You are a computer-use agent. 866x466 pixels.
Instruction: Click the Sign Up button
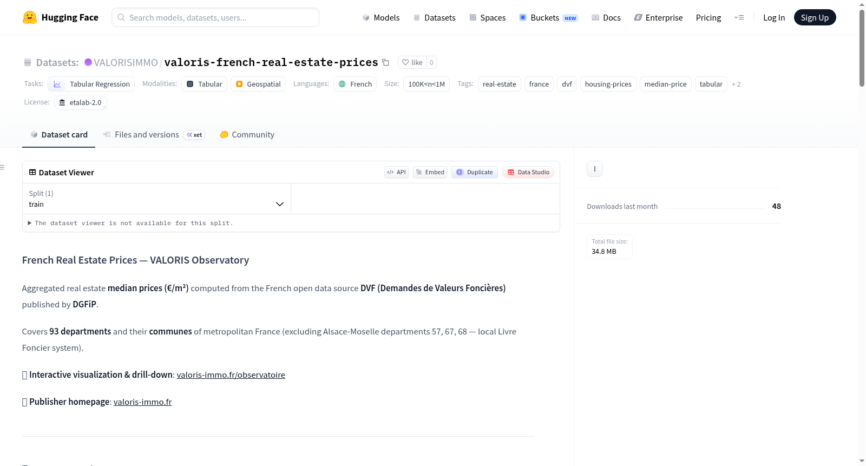tap(815, 17)
